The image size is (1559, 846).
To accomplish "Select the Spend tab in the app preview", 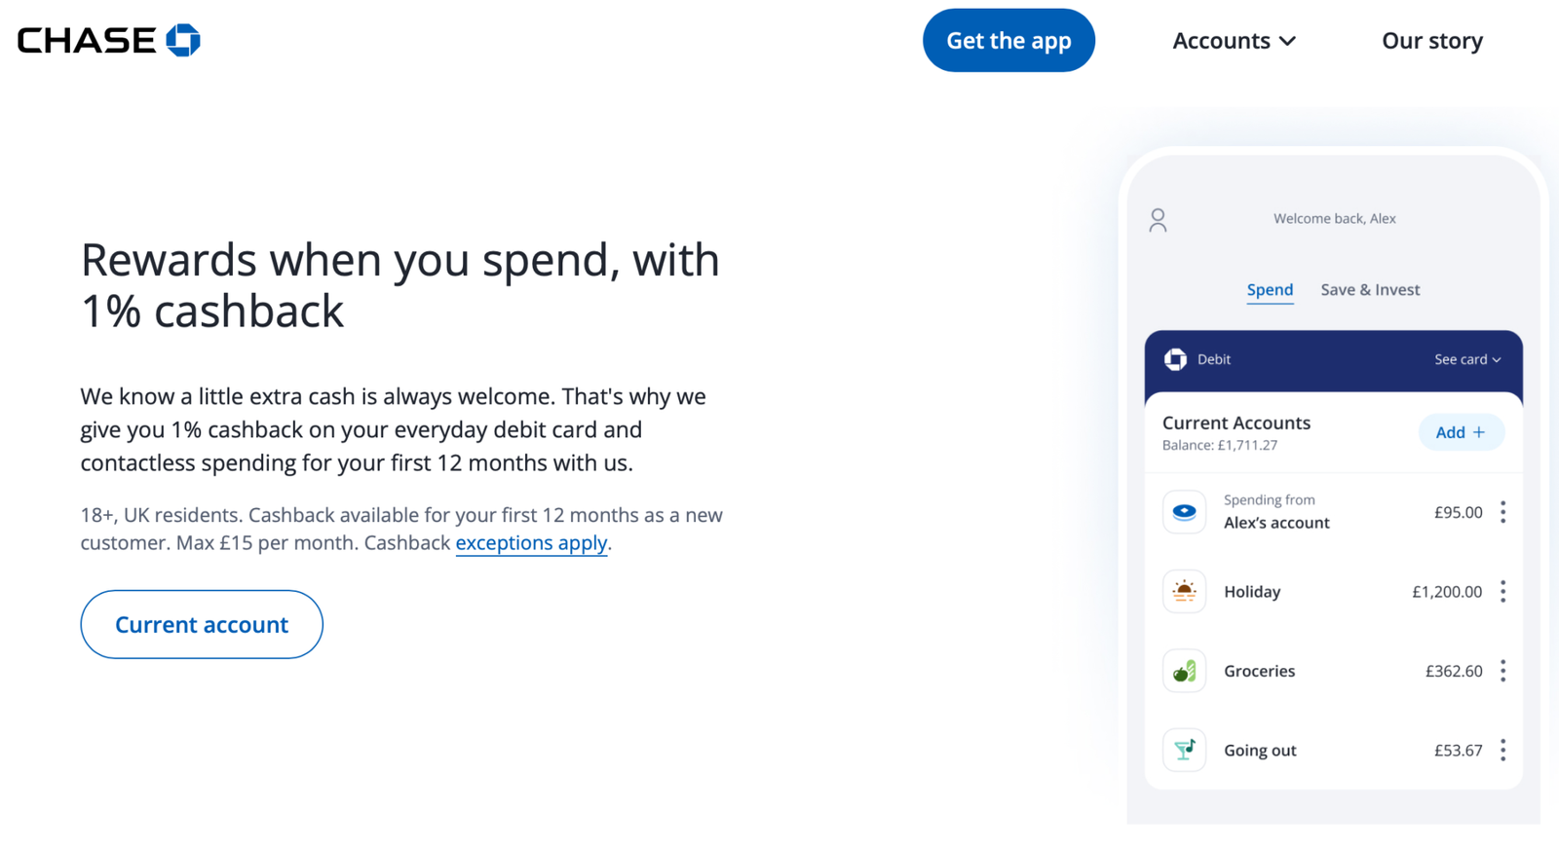I will 1270,289.
